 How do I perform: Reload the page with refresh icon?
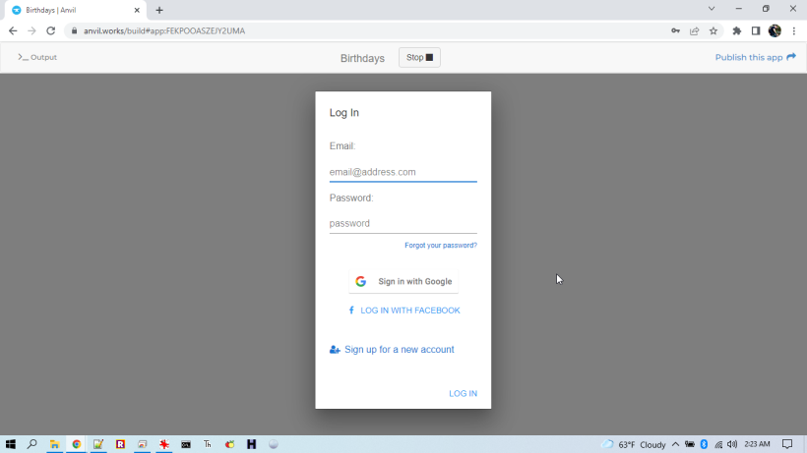[x=50, y=30]
